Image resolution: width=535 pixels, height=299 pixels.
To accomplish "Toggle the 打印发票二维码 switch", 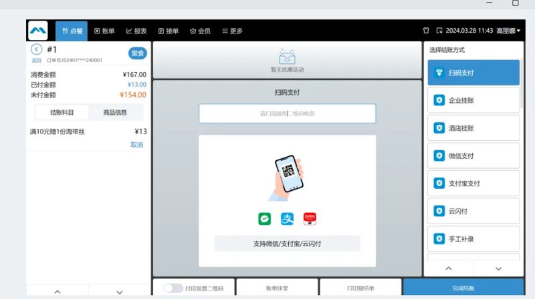I will click(173, 288).
